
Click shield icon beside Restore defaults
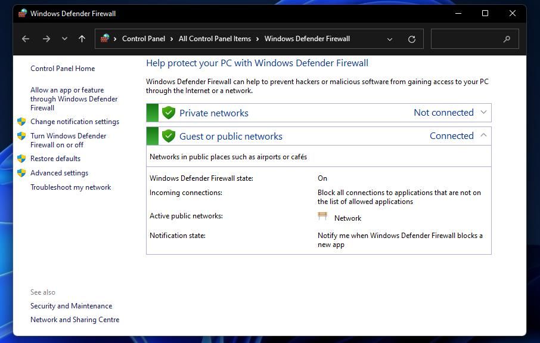[x=21, y=159]
